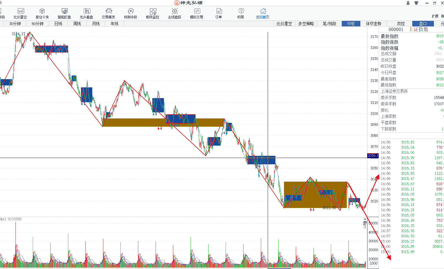Open the 预测评级 AI tool
The image size is (444, 269).
click(x=131, y=13)
